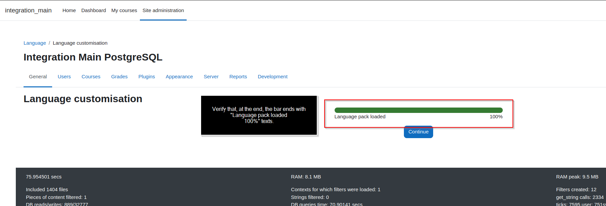Screen dimensions: 606x206
Task: Switch to the Plugins admin tab
Action: click(147, 77)
